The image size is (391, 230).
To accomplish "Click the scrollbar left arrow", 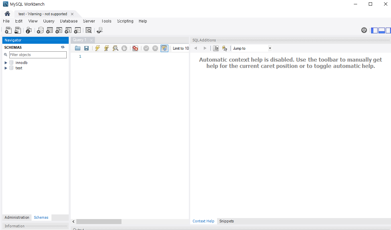I will click(73, 221).
